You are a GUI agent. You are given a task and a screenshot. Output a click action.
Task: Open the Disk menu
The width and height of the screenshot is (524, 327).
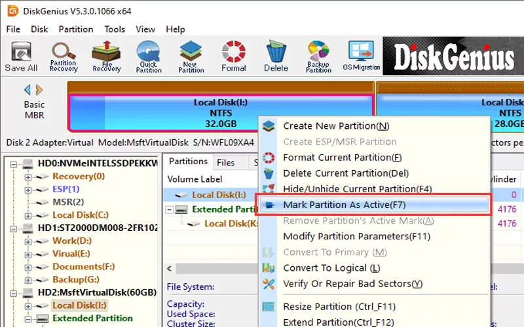point(39,29)
